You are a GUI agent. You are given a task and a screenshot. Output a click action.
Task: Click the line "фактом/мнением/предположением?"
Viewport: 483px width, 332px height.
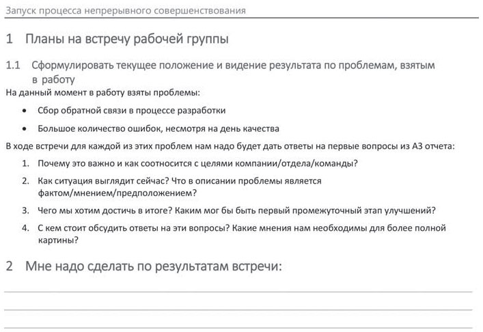point(112,193)
